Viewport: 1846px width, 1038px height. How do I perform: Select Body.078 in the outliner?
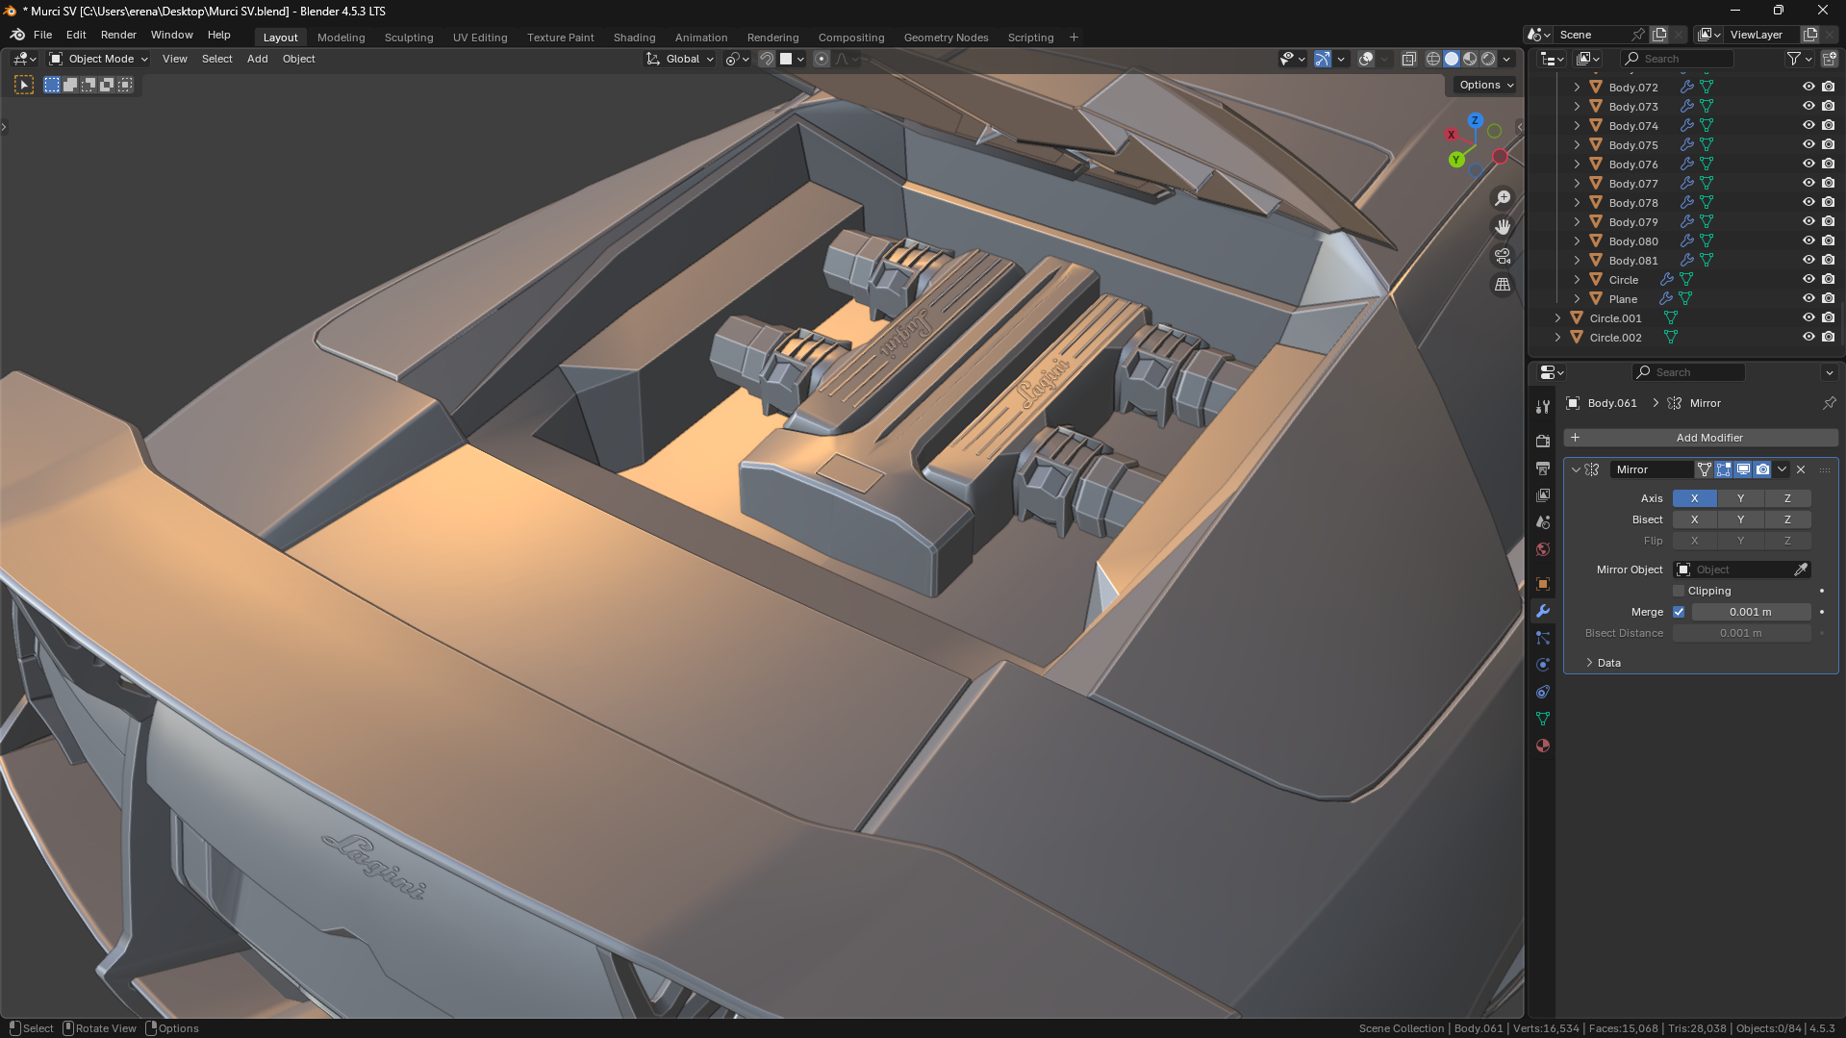click(1633, 202)
